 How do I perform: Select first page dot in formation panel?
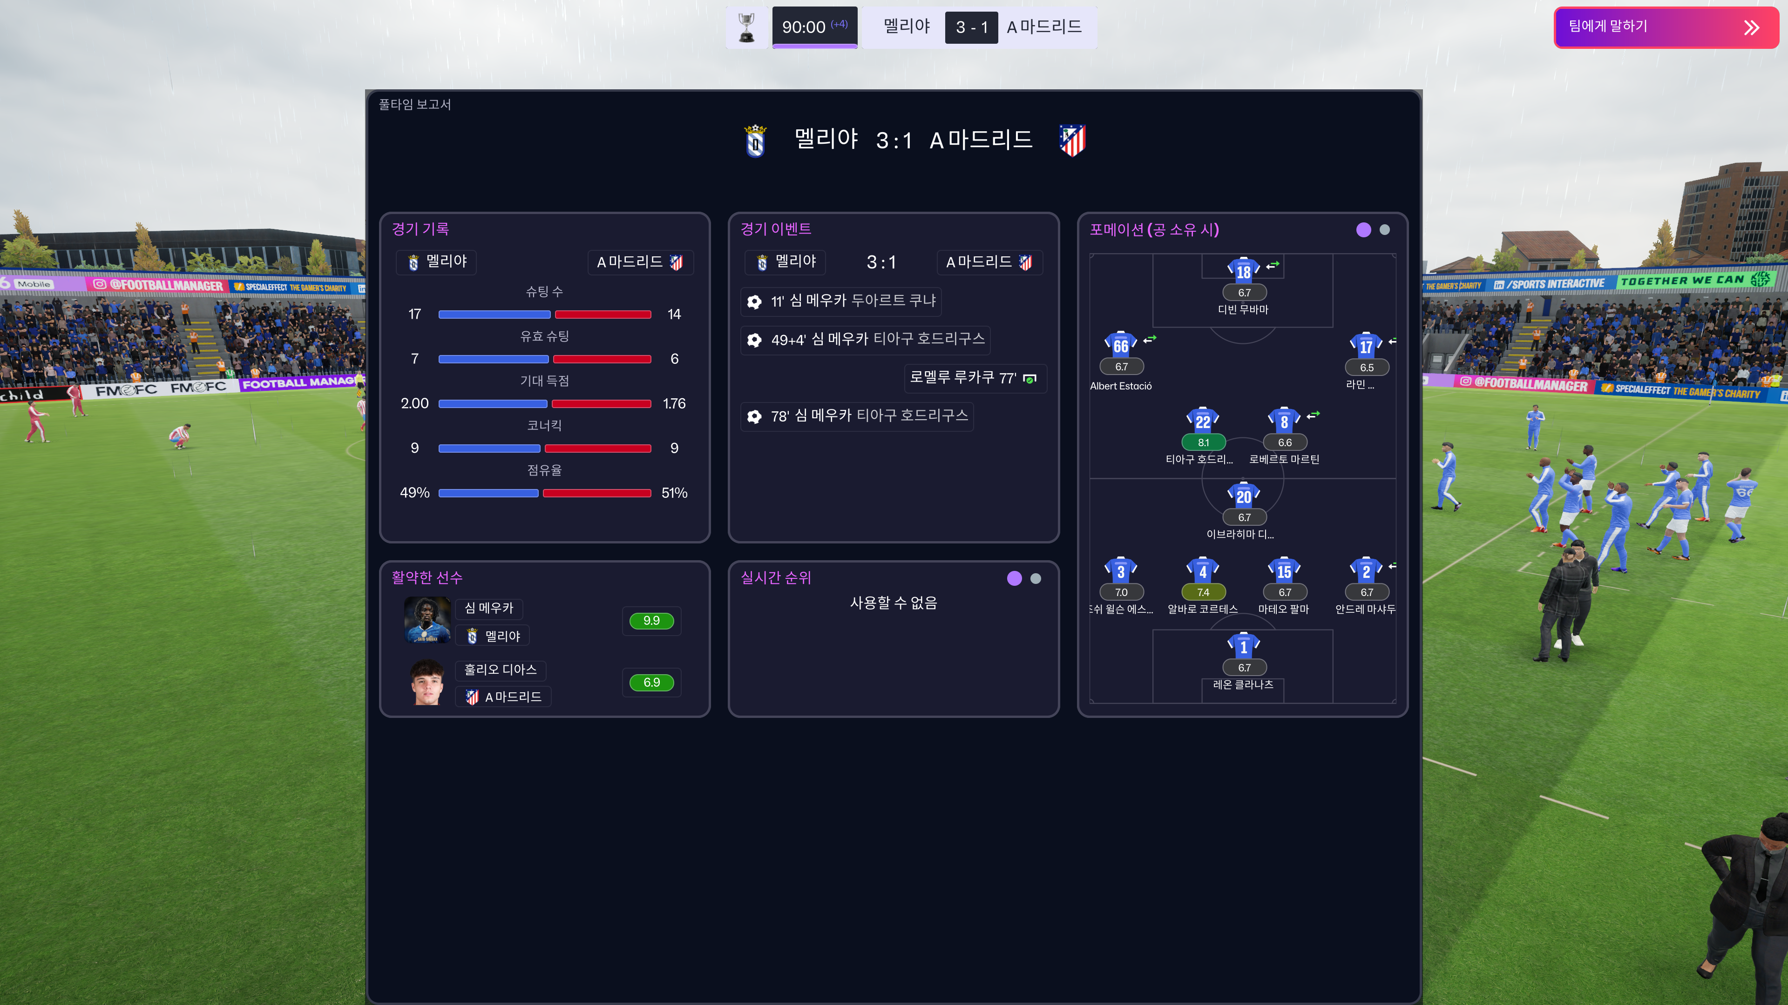pos(1363,229)
